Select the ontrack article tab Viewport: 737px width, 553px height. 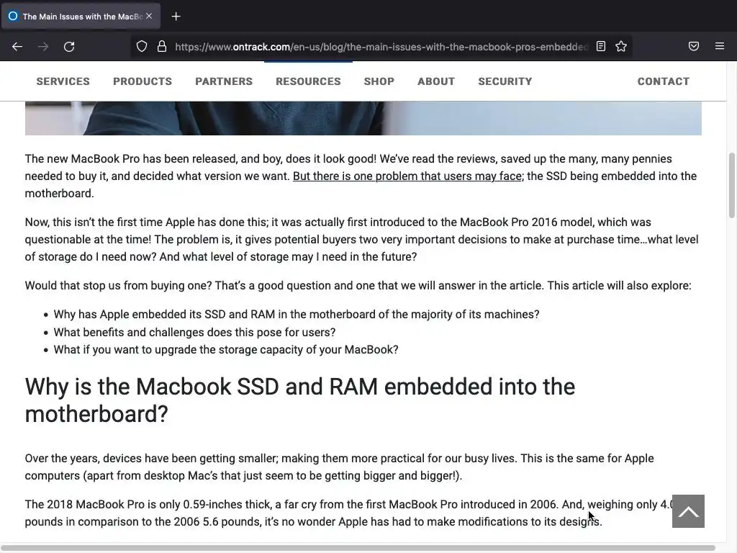click(81, 17)
